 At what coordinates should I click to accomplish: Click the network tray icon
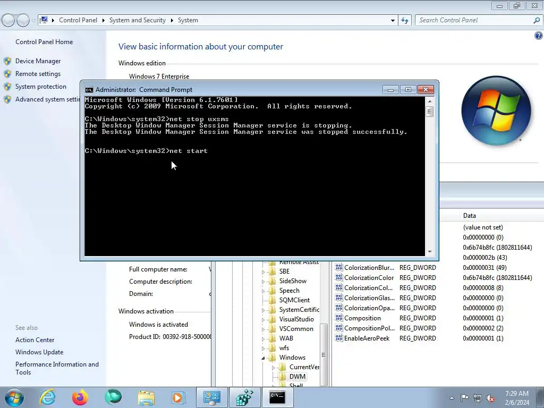coord(478,398)
